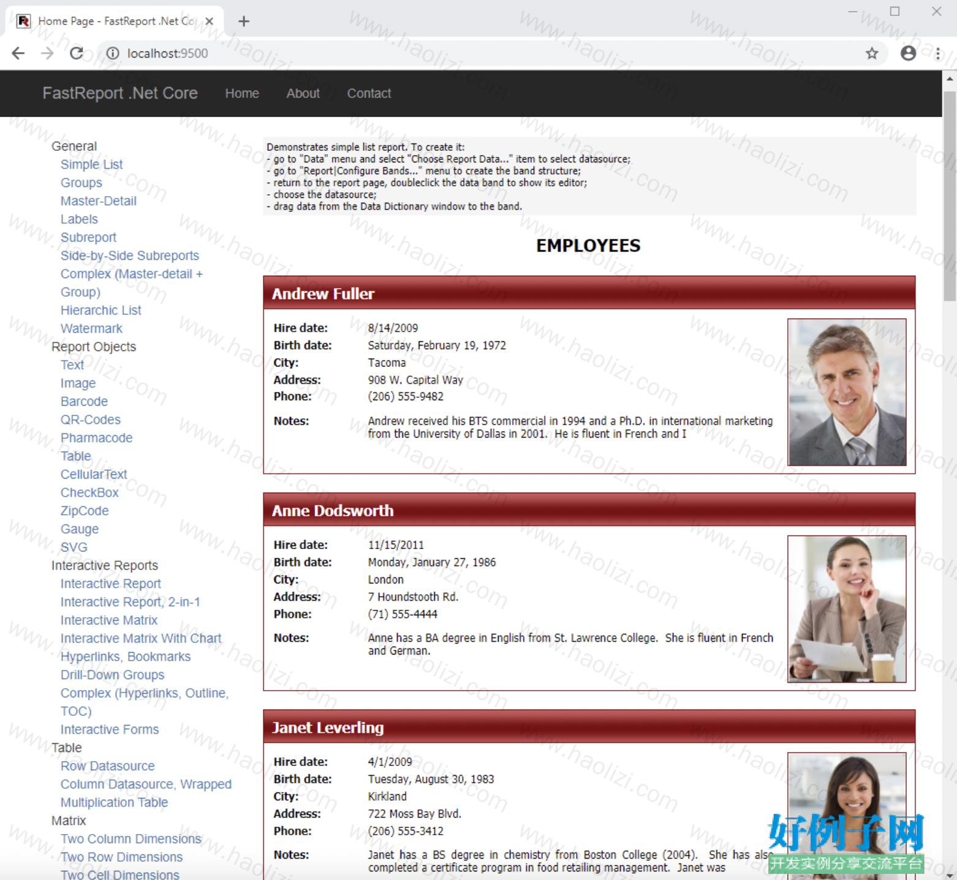Open Two Row Dimensions report
This screenshot has height=880, width=957.
[x=121, y=857]
